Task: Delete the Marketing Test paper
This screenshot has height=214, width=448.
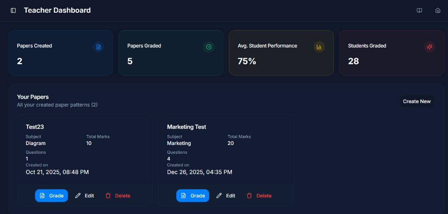Action: point(259,196)
